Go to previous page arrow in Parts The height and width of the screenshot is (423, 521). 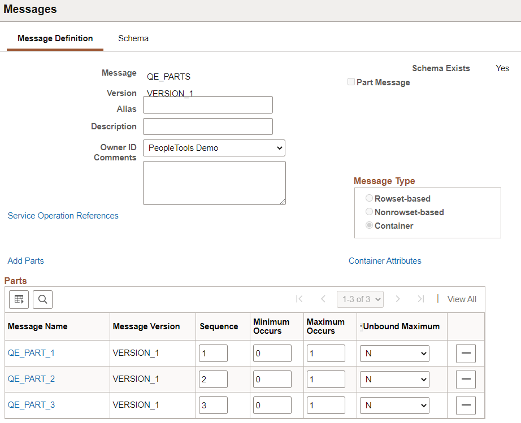[x=323, y=299]
